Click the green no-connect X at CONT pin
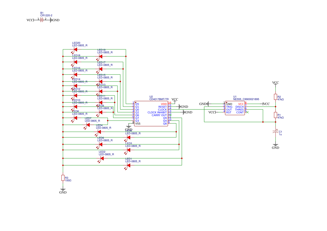This screenshot has width=327, height=231. coord(247,112)
